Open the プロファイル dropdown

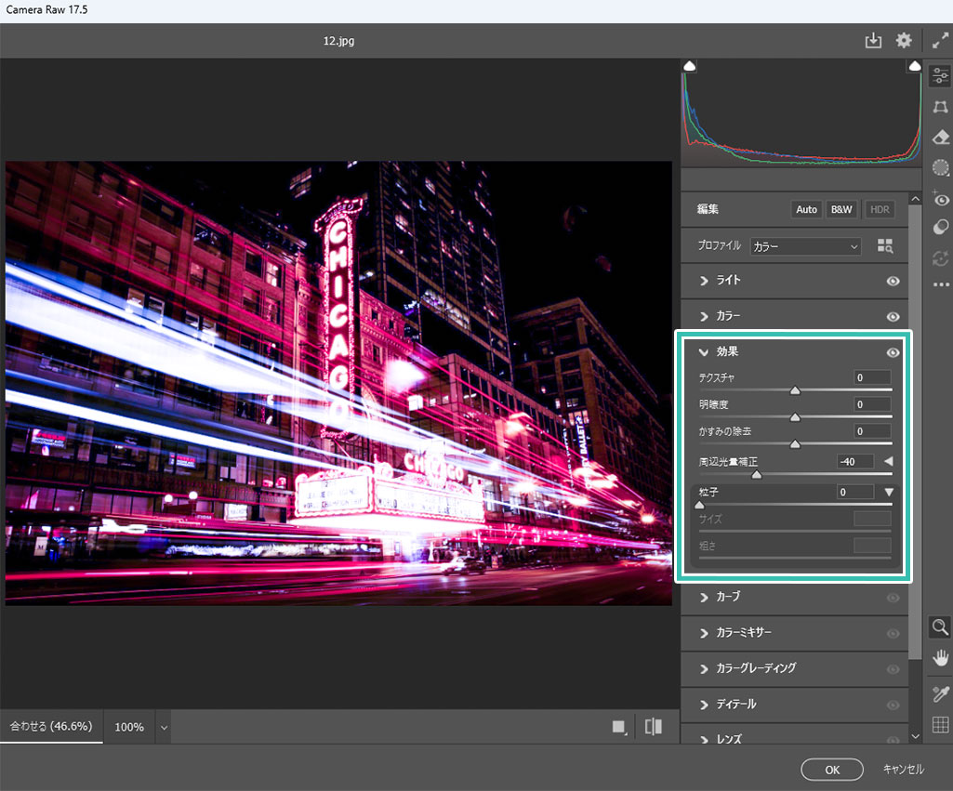coord(805,246)
